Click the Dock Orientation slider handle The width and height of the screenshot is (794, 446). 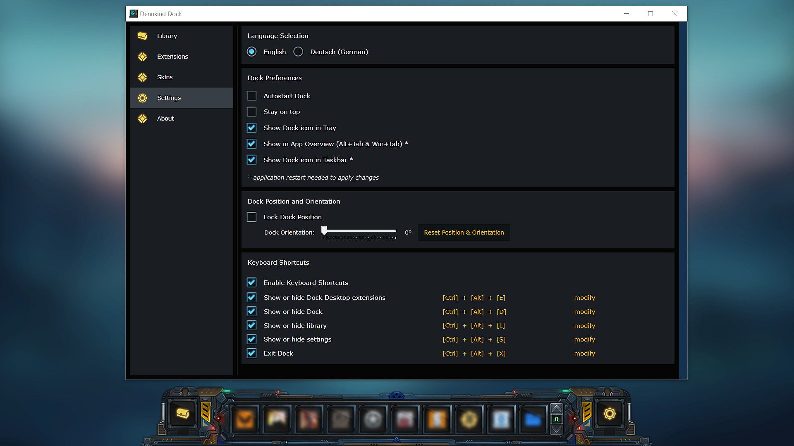click(324, 231)
